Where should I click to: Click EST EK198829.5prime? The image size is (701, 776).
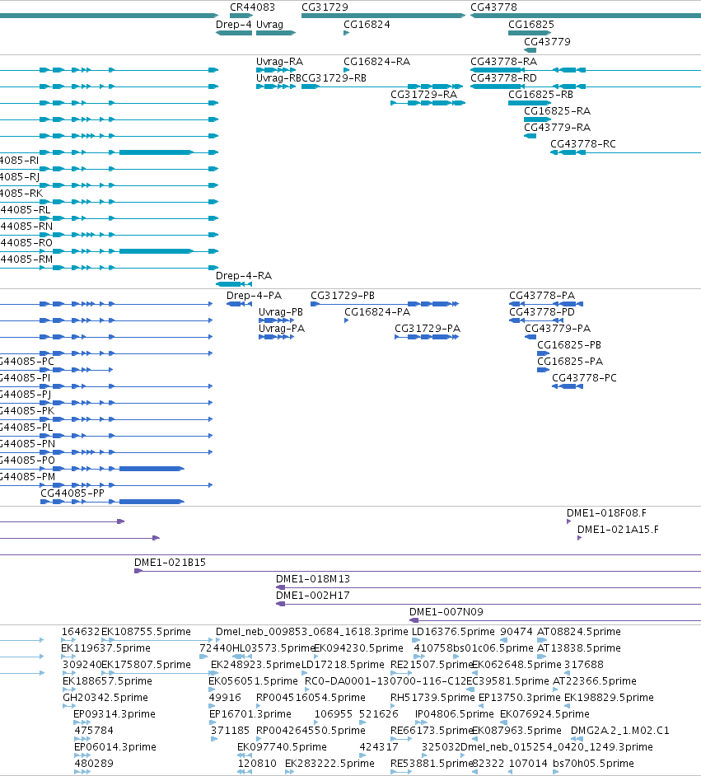pos(609,698)
